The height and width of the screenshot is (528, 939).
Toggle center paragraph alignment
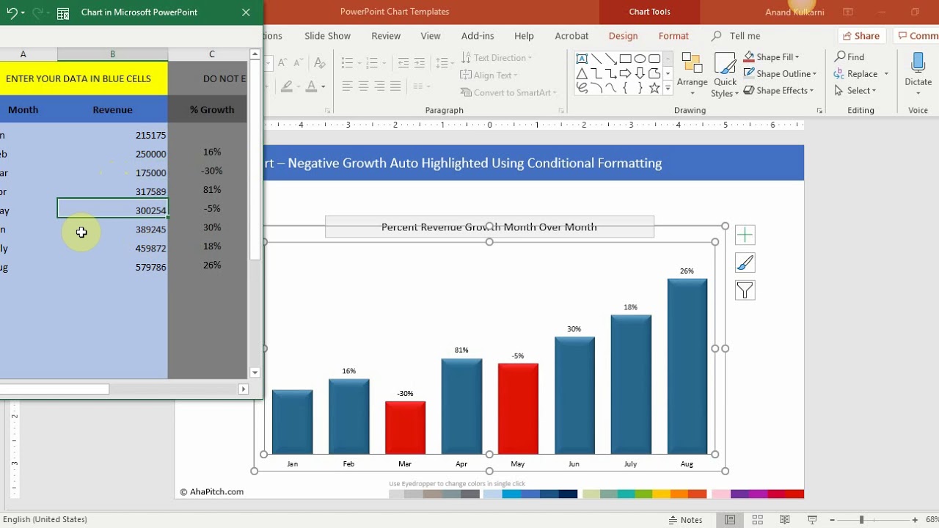(x=364, y=86)
